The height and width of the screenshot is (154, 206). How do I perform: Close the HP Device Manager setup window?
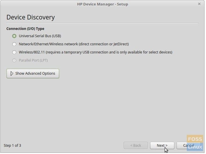tap(199, 4)
